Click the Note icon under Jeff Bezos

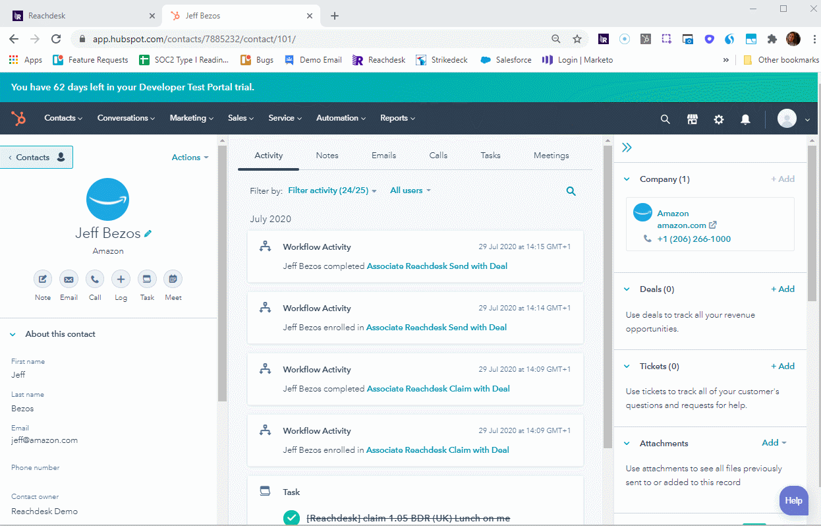pos(43,279)
